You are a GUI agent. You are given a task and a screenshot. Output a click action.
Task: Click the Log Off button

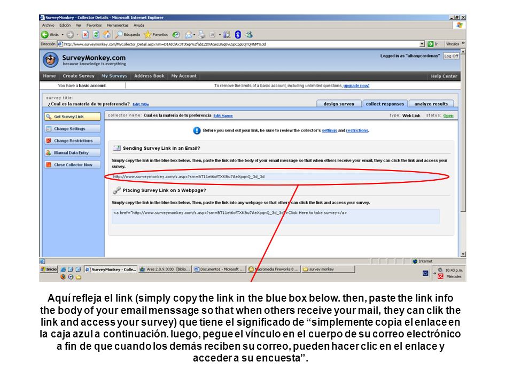(451, 56)
